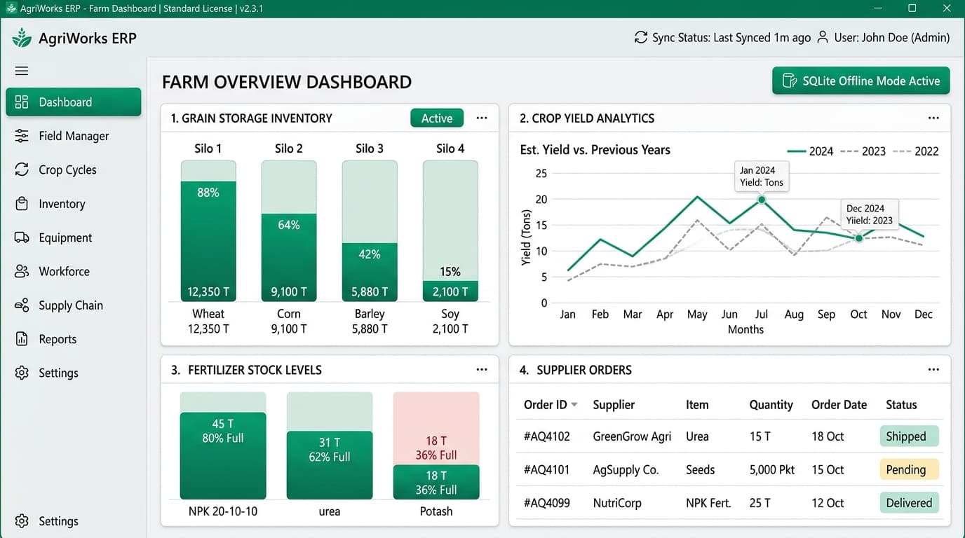This screenshot has width=965, height=538.
Task: Click User: John Doe (Admin) label
Action: tap(892, 38)
